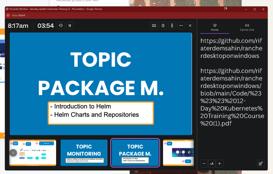Click 'Helm Charts and Repositories' text on slide
Viewport: 273px width, 174px height.
[96, 115]
